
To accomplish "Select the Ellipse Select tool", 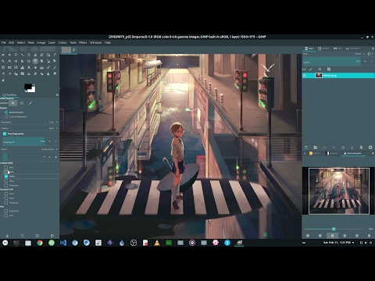I will pyautogui.click(x=9, y=55).
